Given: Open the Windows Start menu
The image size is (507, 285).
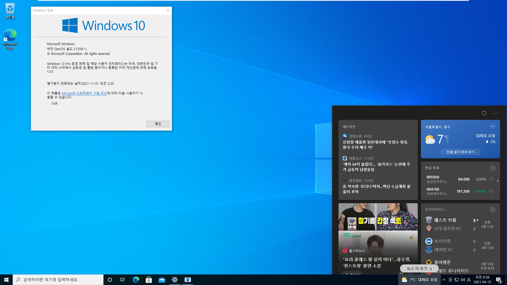Looking at the screenshot, I should [6, 280].
